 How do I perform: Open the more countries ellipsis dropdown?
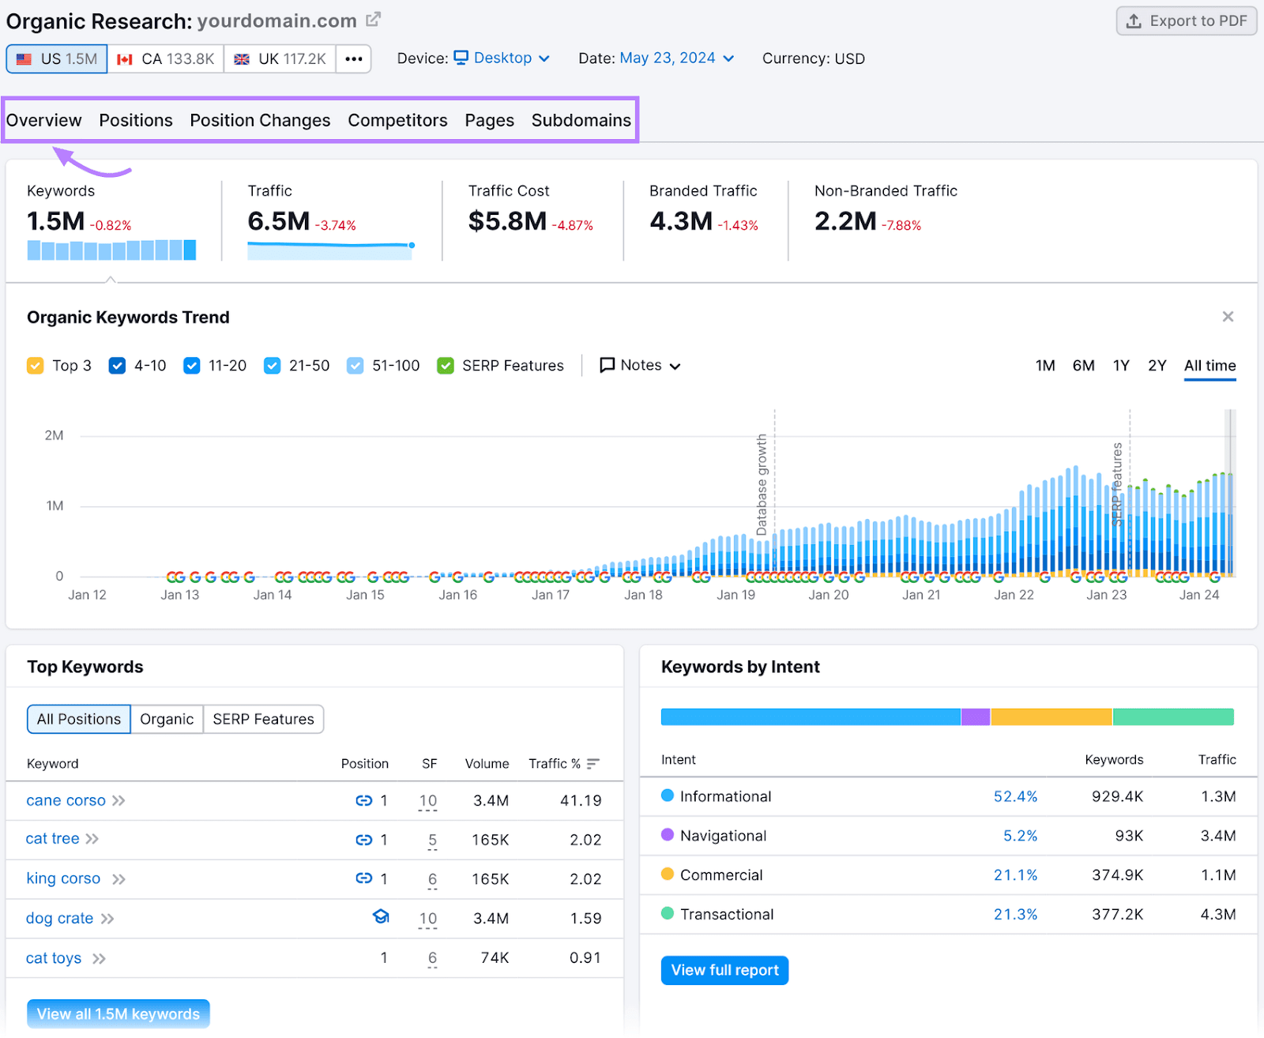click(353, 58)
